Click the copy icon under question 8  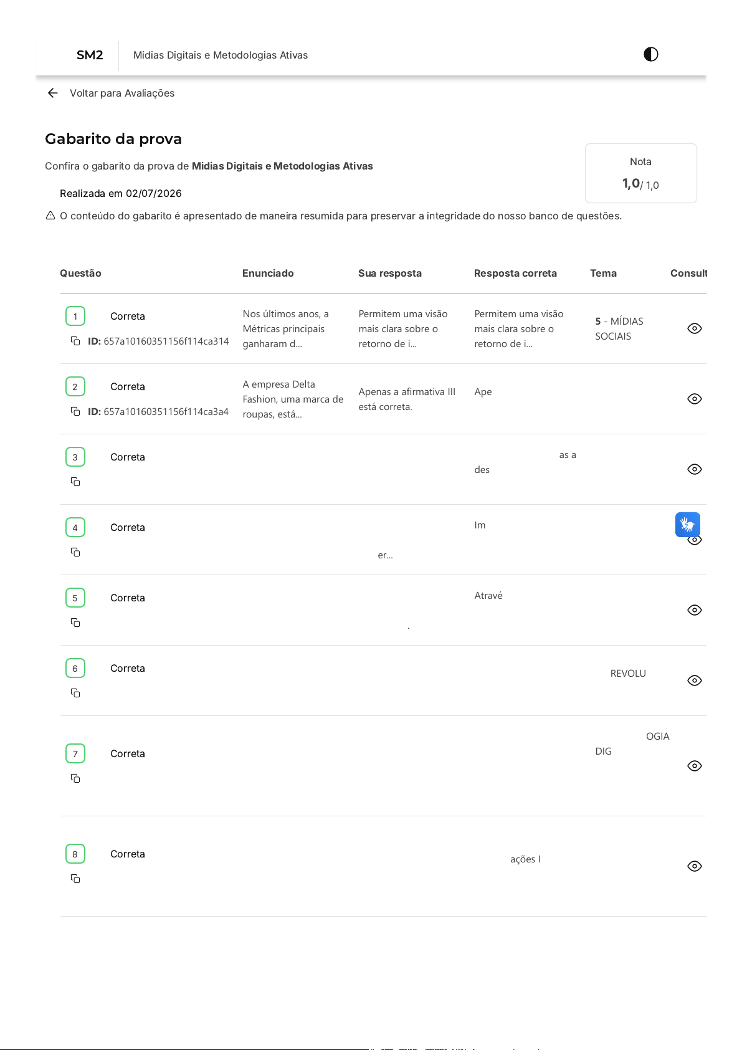tap(75, 879)
